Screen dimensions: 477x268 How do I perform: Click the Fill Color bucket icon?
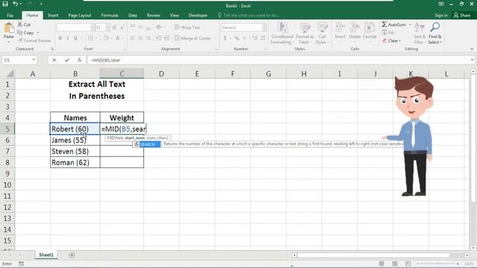(106, 38)
